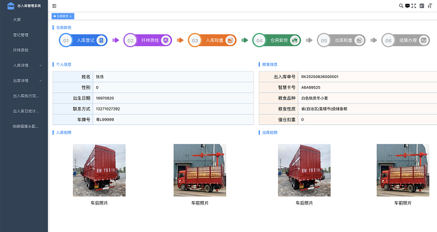Screen dimensions: 437x232
Task: Click the 入库称重 step label
Action: pyautogui.click(x=214, y=40)
